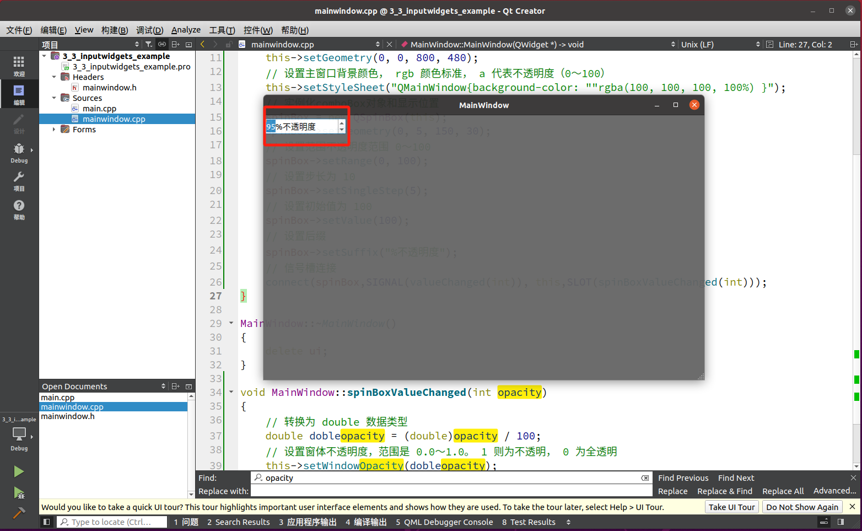Open the 文件(F) menu
The image size is (862, 531).
tap(19, 30)
